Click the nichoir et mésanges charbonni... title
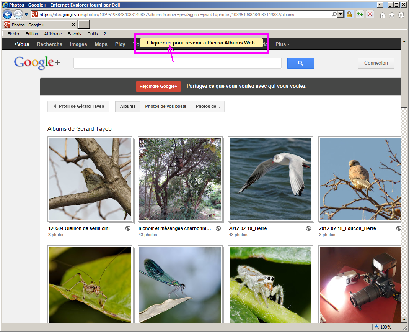 pyautogui.click(x=174, y=228)
